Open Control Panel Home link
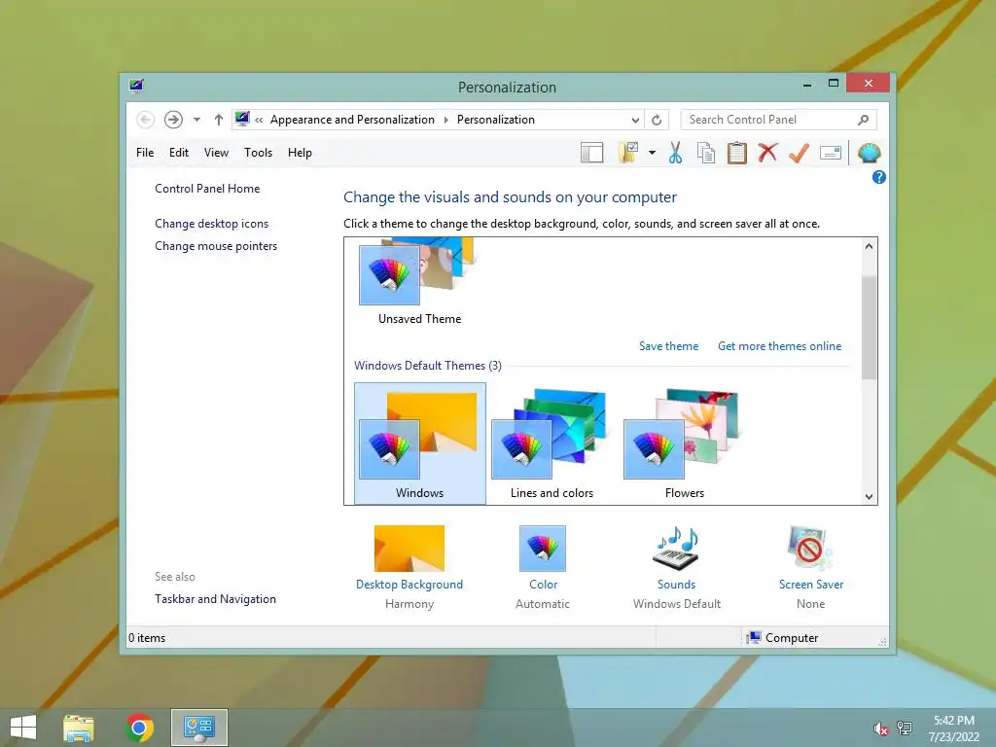996x747 pixels. [207, 189]
